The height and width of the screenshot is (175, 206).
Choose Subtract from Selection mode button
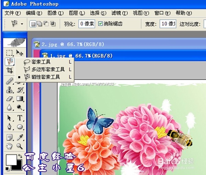[46, 24]
